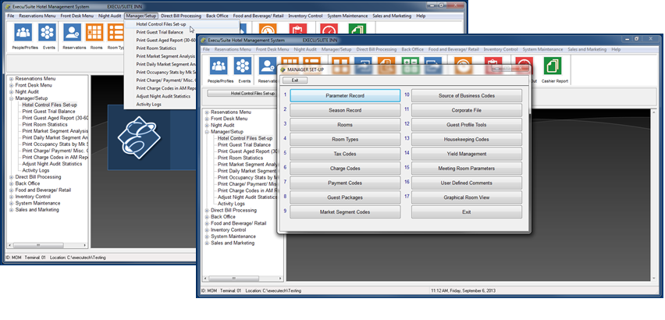Collapse Manager/Setup node in back window tree
The image size is (665, 320).
coord(12,98)
